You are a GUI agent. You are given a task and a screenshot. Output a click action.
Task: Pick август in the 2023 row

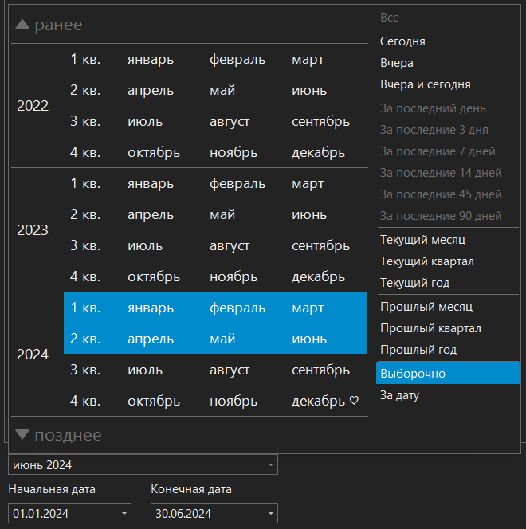pyautogui.click(x=230, y=246)
